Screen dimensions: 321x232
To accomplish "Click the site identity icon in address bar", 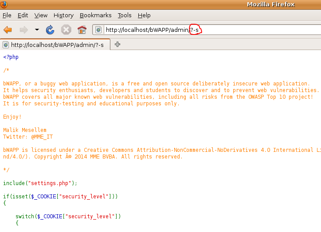I will [x=98, y=30].
